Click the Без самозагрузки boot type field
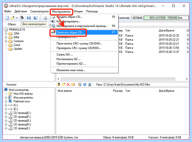The width and height of the screenshot is (192, 142). point(34,24)
